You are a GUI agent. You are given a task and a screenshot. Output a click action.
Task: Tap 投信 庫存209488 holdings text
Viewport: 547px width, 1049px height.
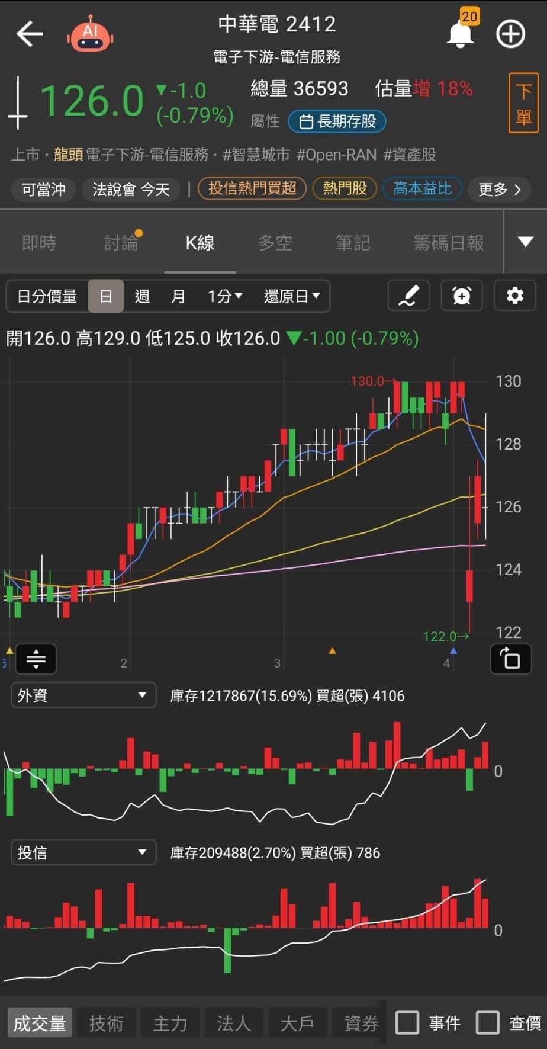tap(275, 853)
